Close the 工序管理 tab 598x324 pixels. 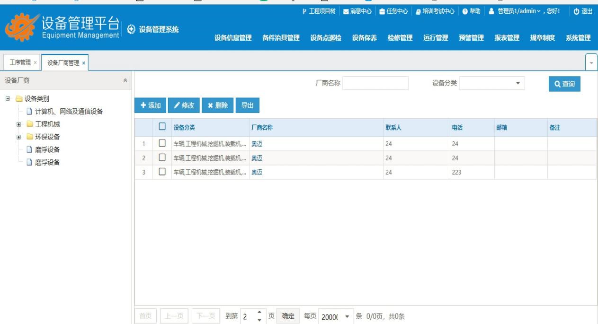35,63
